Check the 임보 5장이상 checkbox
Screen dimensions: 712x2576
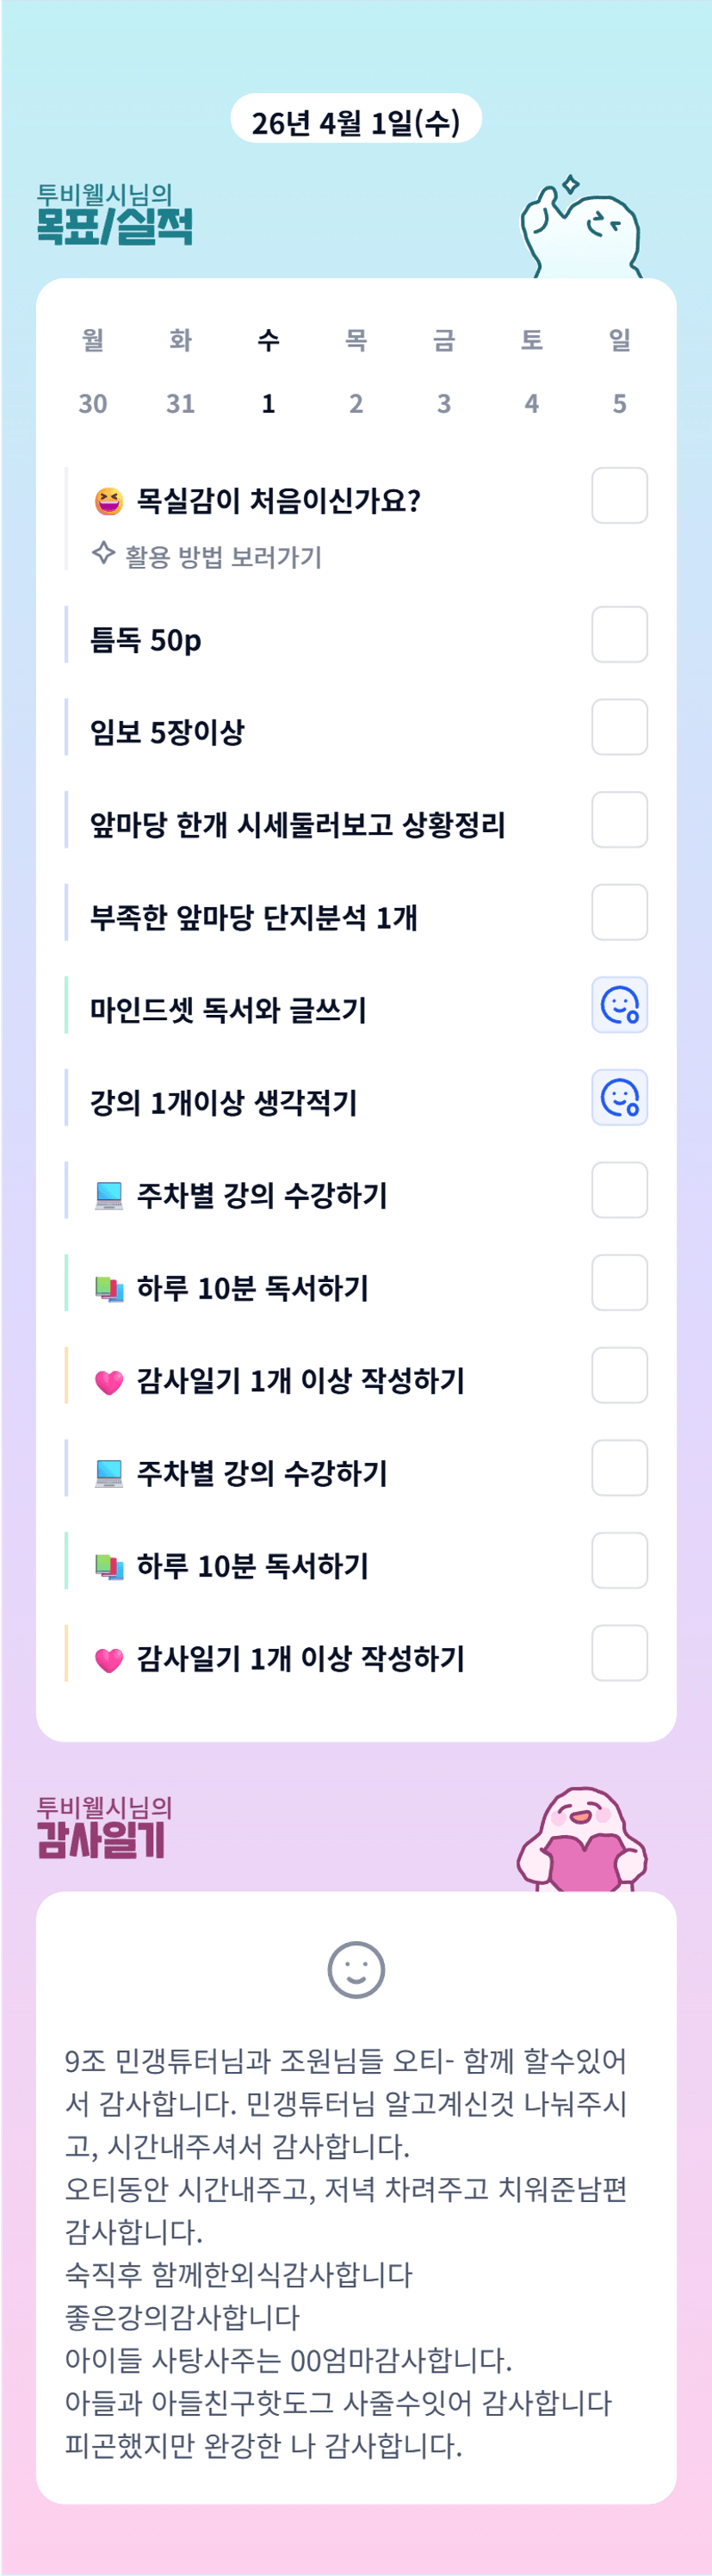[x=619, y=727]
